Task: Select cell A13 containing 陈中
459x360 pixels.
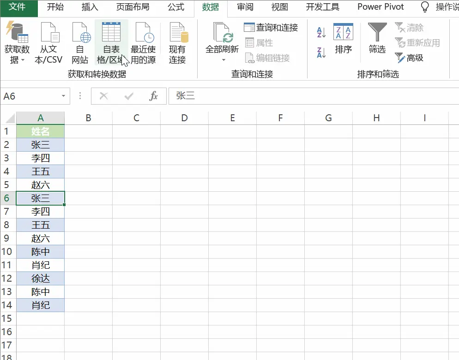Action: point(40,292)
